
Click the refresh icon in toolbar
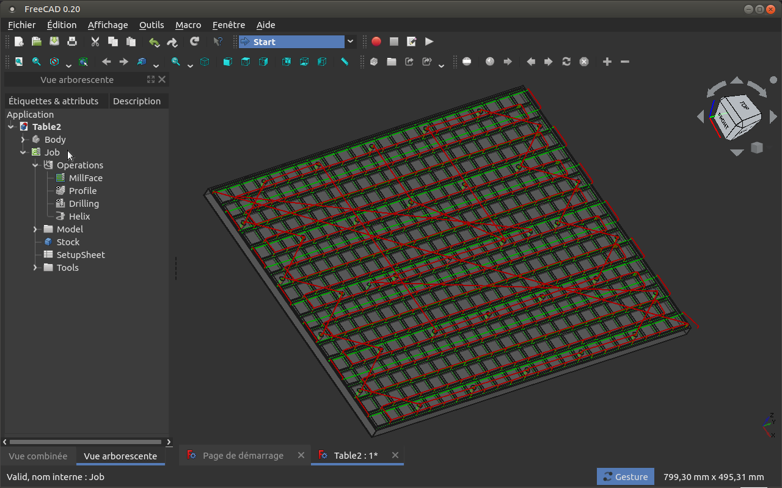pyautogui.click(x=194, y=41)
